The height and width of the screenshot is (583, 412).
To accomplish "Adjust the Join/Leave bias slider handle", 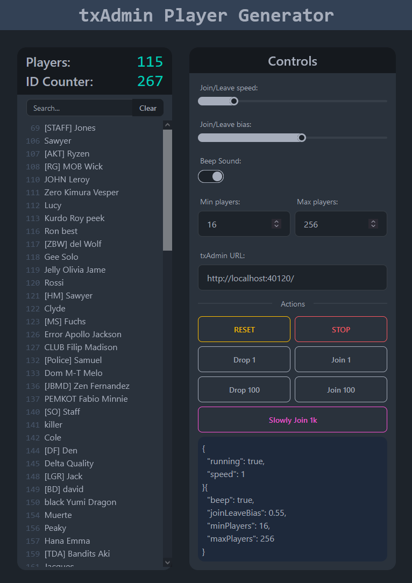I will [x=302, y=138].
